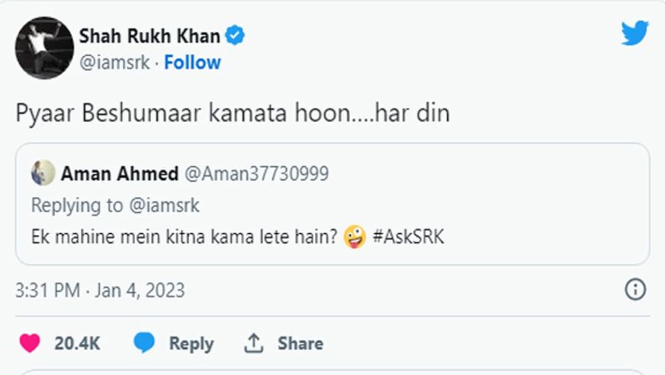Open the @Aman37730999 handle
The image size is (665, 375).
click(257, 173)
